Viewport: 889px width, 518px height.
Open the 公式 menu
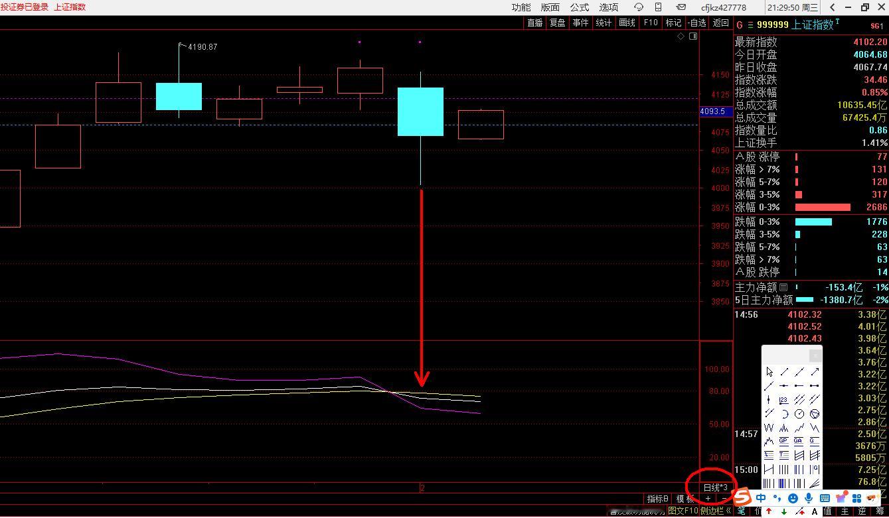579,7
